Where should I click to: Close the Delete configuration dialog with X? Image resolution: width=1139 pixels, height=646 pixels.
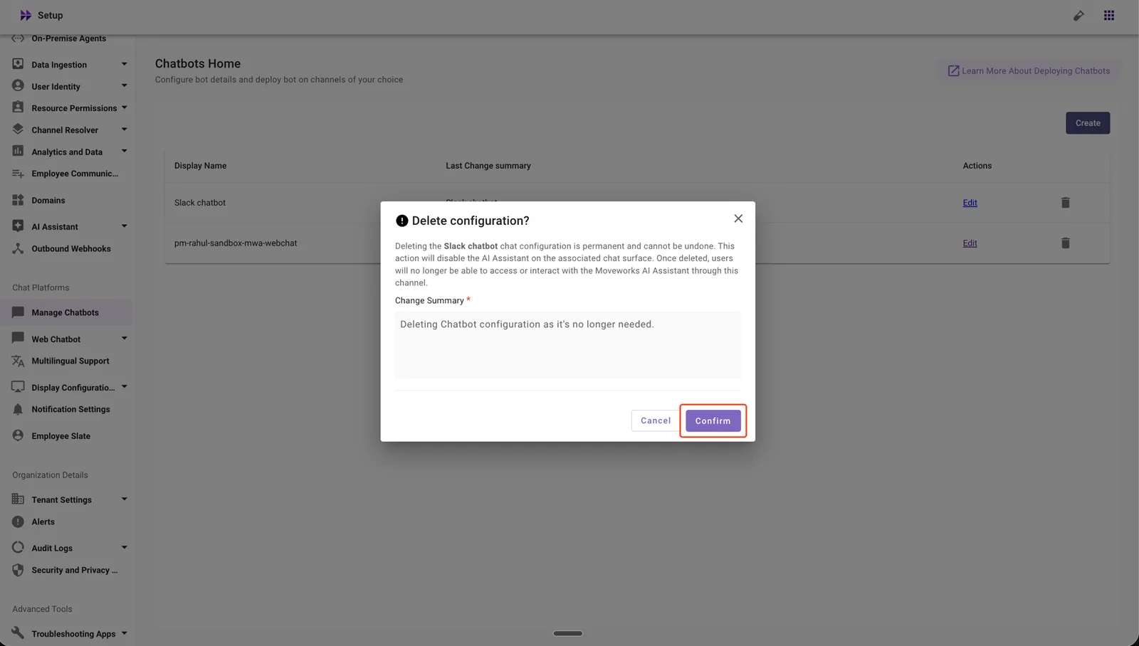point(738,218)
